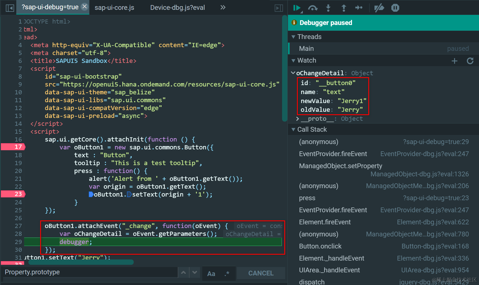Viewport: 479px width, 285px height.
Task: Expand the __proto__ object entry
Action: coord(298,119)
